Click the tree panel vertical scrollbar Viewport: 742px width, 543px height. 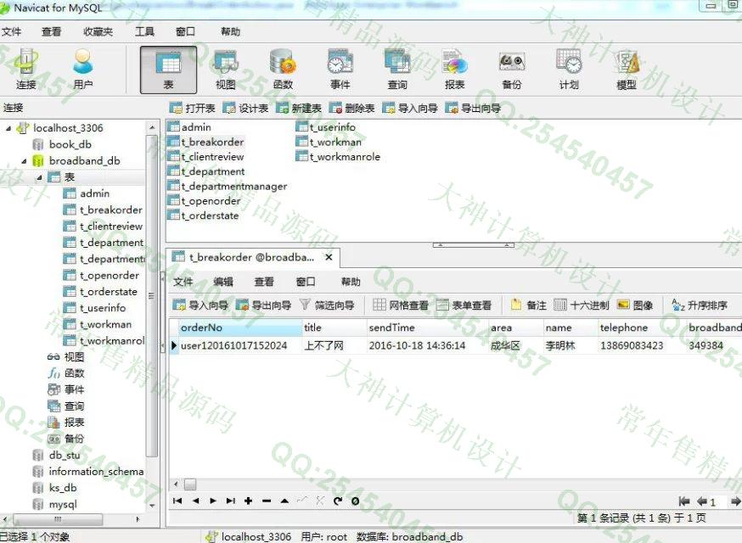[x=151, y=295]
